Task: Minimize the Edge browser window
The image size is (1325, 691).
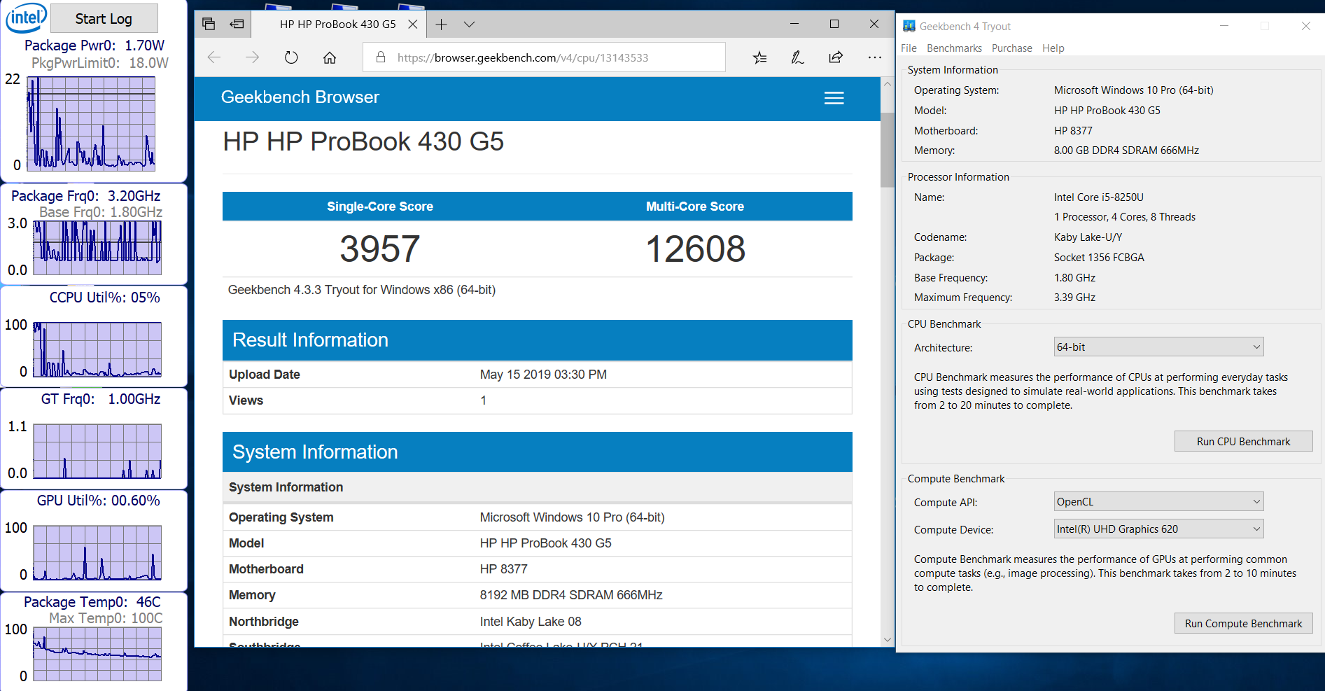Action: (x=794, y=24)
